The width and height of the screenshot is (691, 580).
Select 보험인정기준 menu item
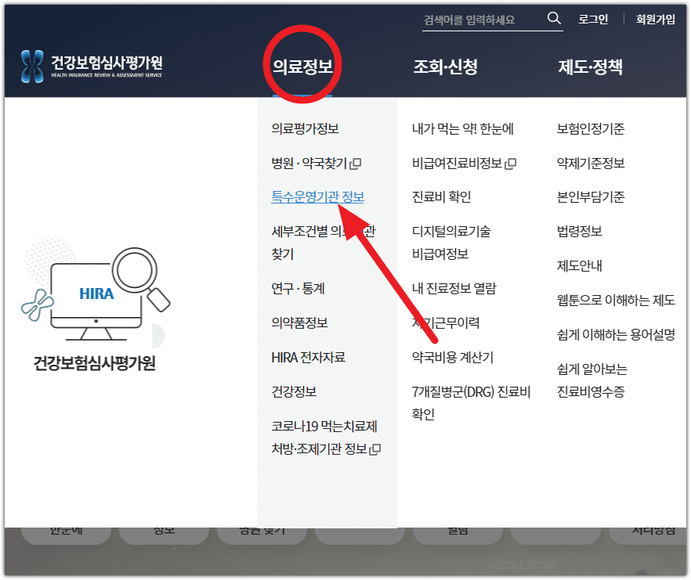point(591,129)
